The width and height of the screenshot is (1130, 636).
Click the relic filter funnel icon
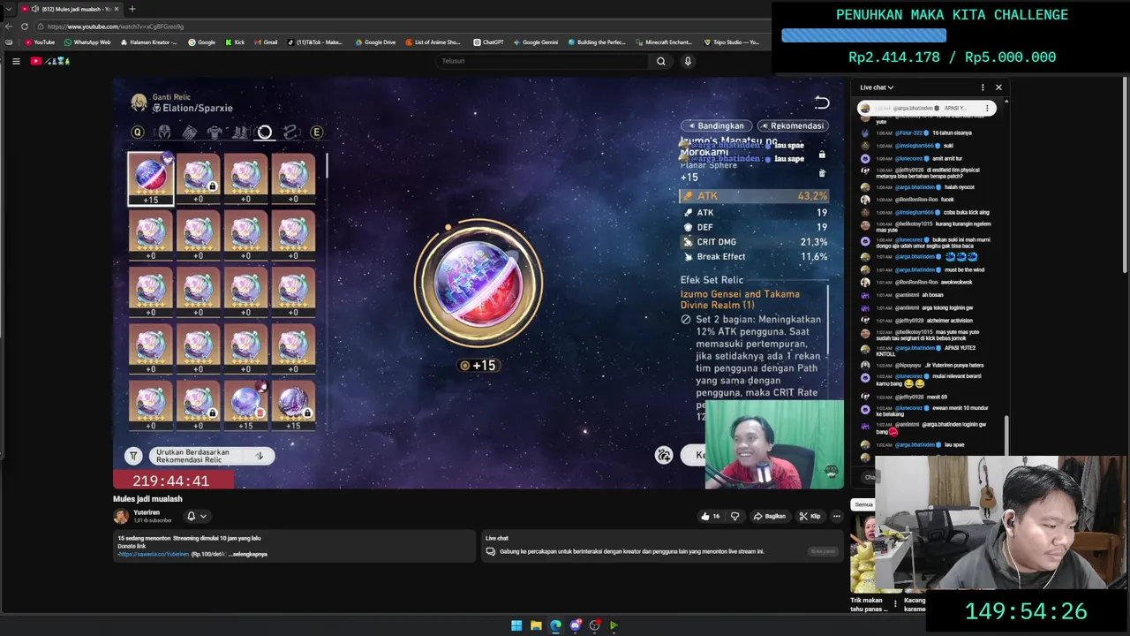(x=133, y=456)
